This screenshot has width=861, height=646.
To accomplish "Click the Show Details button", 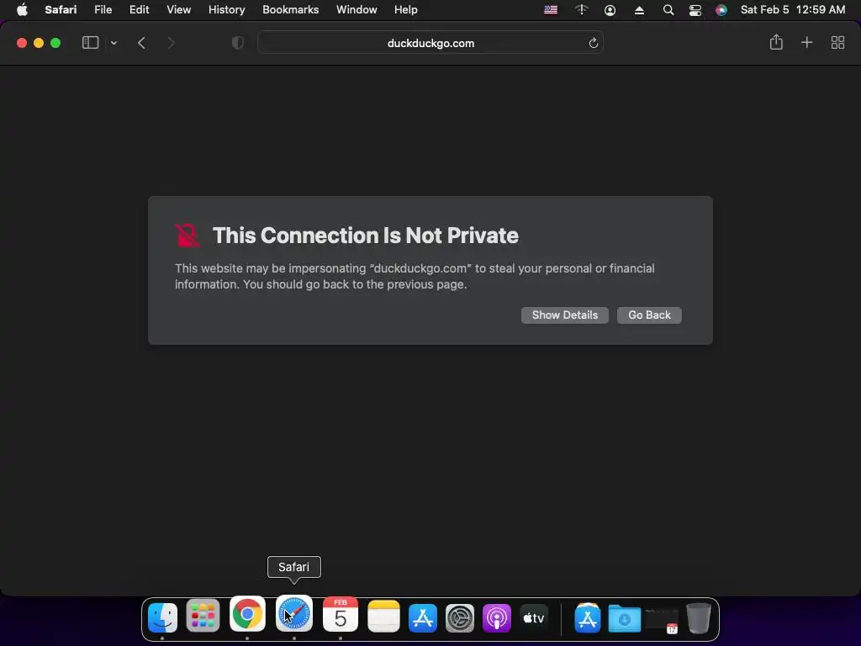I will point(564,315).
